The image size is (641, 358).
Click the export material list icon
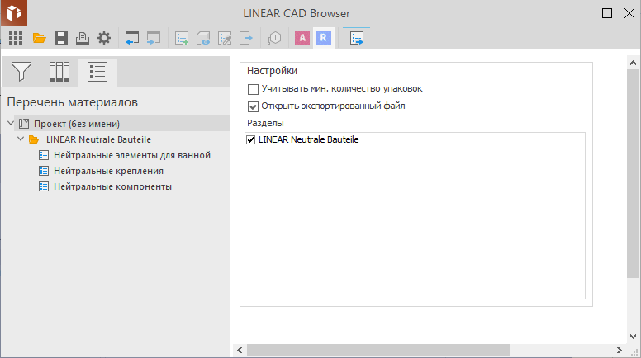(x=357, y=38)
